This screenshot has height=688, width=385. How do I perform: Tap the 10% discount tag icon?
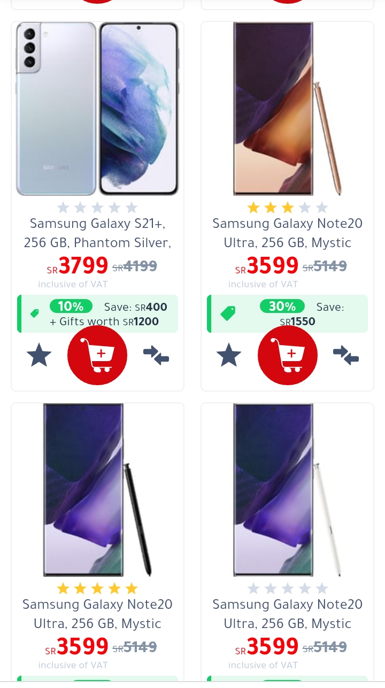(35, 314)
